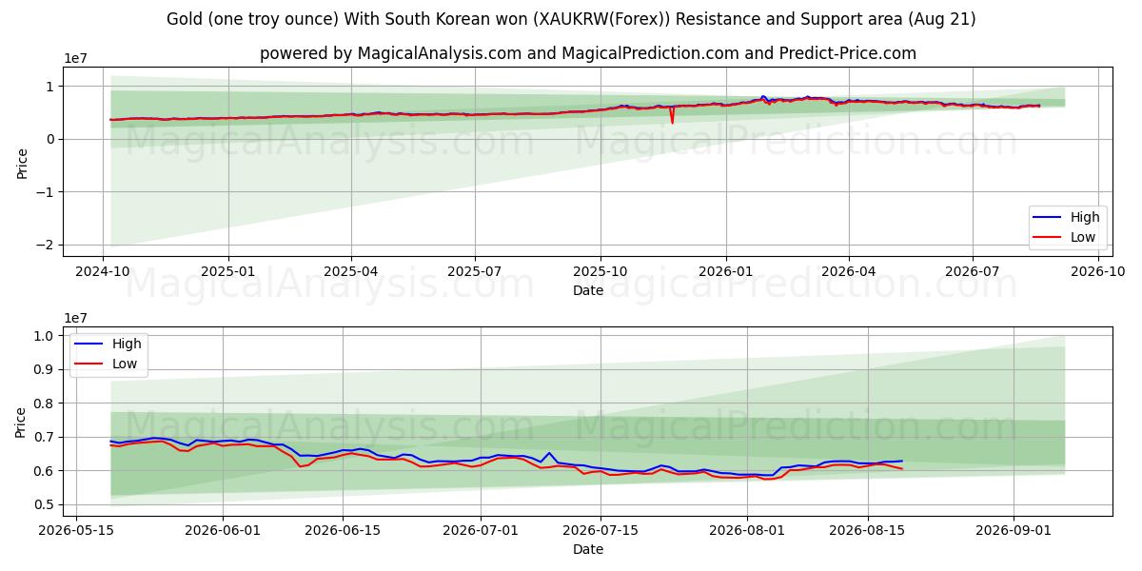Viewport: 1142px width, 571px height.
Task: Click the 2026-04 tick label on top chart
Action: point(848,270)
